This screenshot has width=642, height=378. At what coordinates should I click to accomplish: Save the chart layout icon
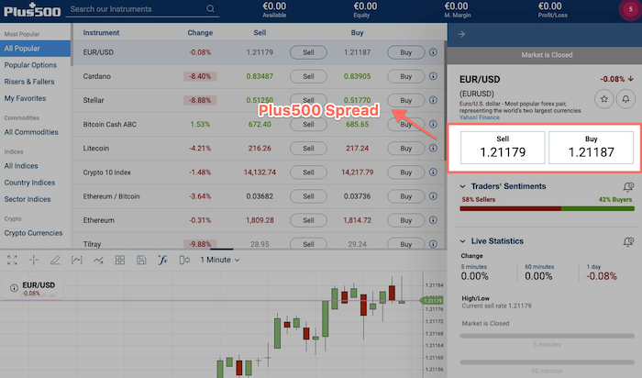pos(141,260)
